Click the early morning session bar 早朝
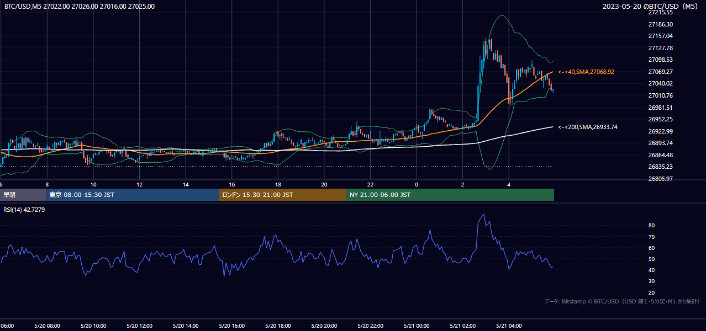 tap(23, 195)
